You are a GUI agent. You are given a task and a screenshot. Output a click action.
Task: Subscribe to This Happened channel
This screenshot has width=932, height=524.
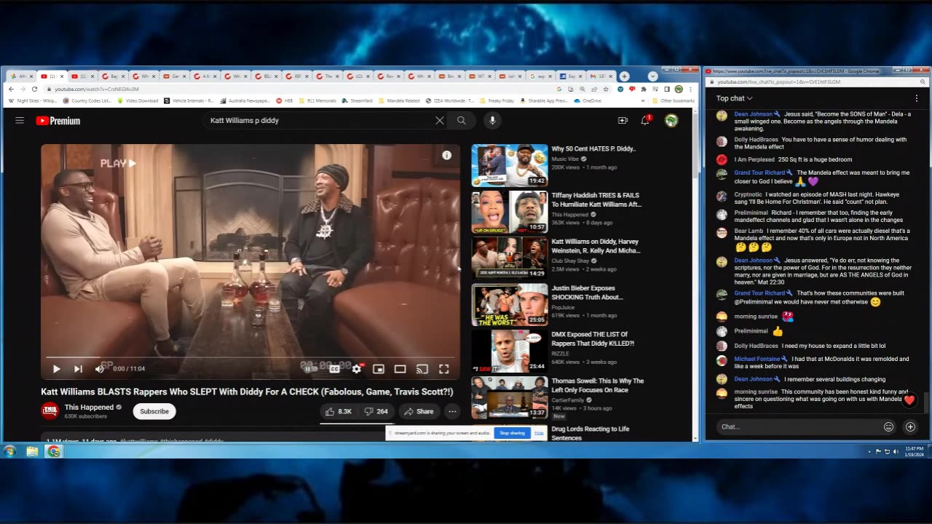154,411
